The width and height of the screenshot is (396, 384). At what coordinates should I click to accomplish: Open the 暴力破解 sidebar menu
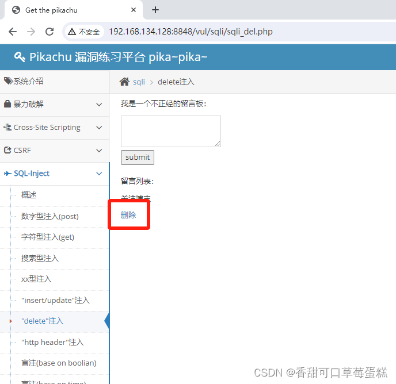(x=54, y=105)
